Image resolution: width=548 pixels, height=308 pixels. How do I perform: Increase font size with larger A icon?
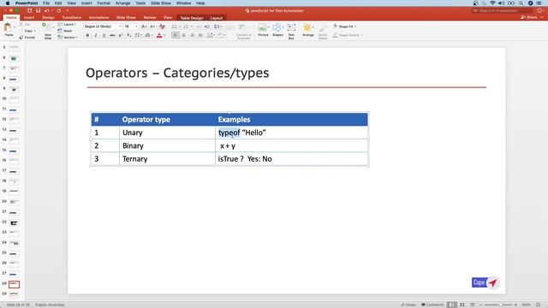(x=144, y=27)
